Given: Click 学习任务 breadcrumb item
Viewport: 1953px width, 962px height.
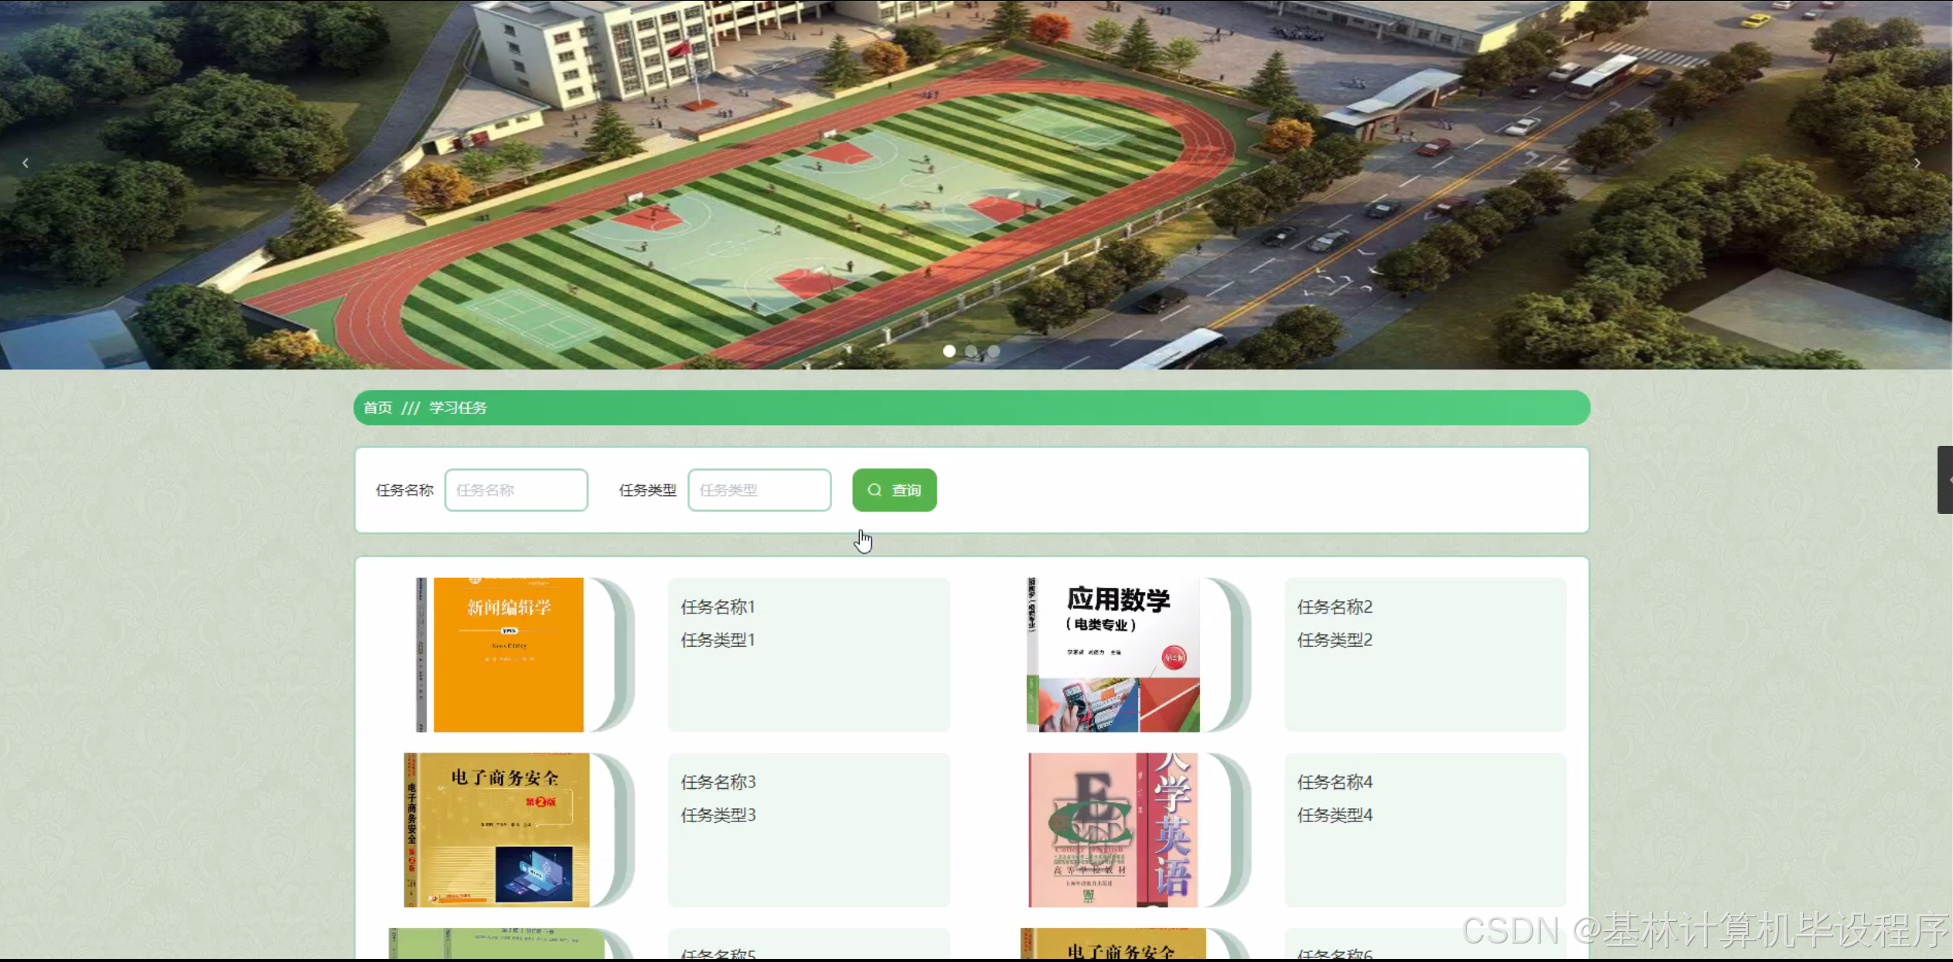Looking at the screenshot, I should pos(458,407).
